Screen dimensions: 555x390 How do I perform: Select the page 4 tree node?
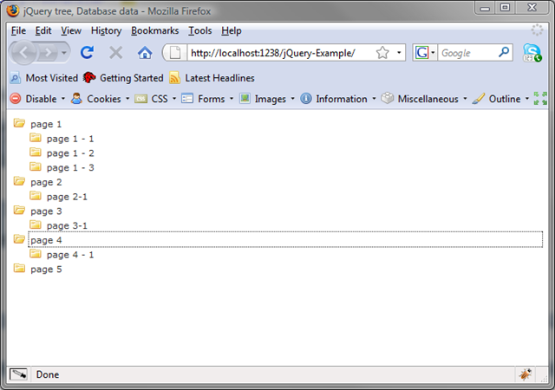pos(46,240)
